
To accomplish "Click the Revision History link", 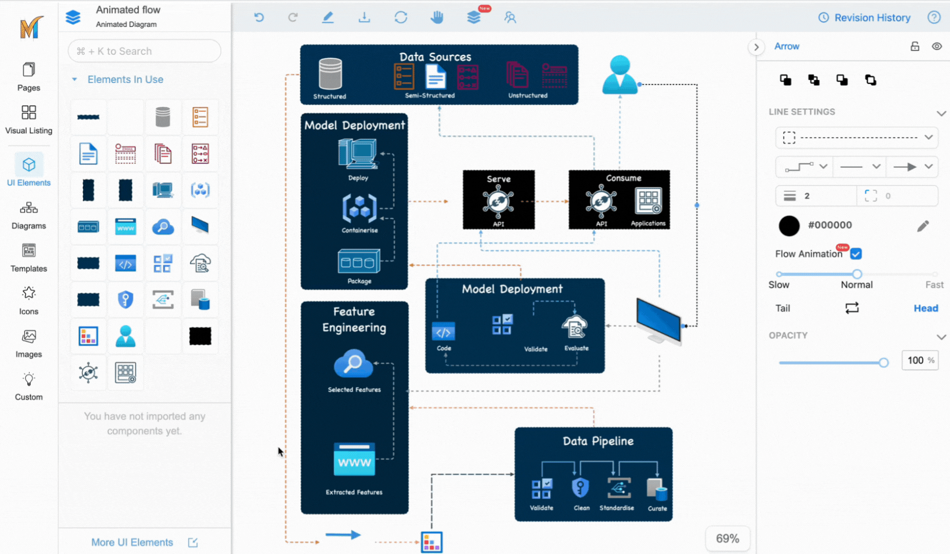I will pos(864,17).
